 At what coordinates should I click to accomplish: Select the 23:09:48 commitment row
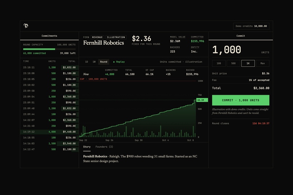point(49,109)
